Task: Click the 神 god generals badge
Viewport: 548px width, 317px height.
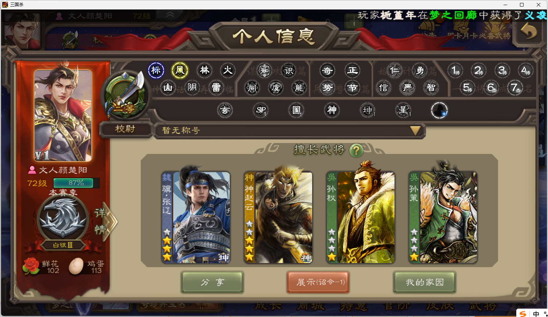Action: tap(332, 110)
